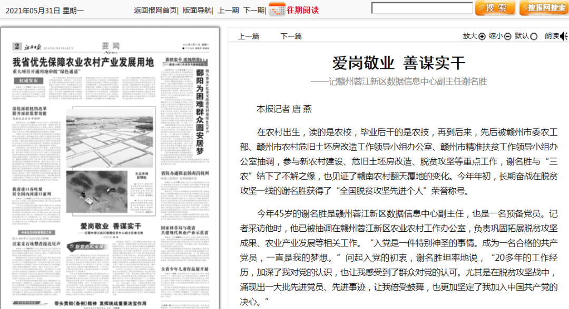Click date text 2021年05月31日 星期一

(45, 11)
